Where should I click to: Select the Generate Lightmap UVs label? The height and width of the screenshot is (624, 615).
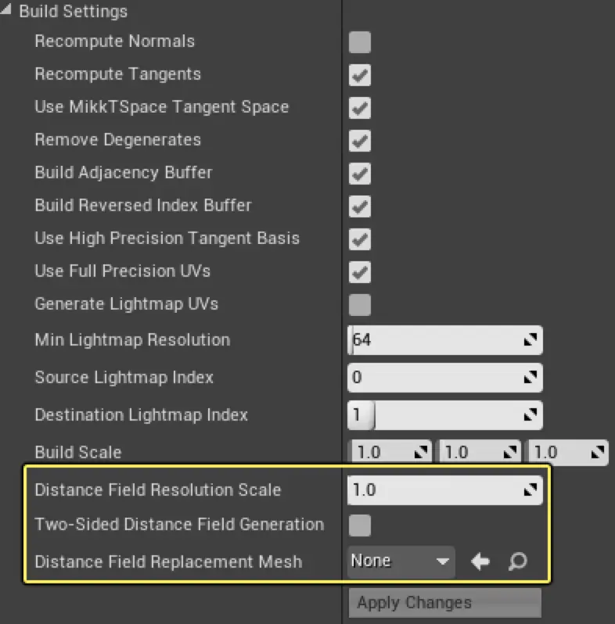(126, 304)
